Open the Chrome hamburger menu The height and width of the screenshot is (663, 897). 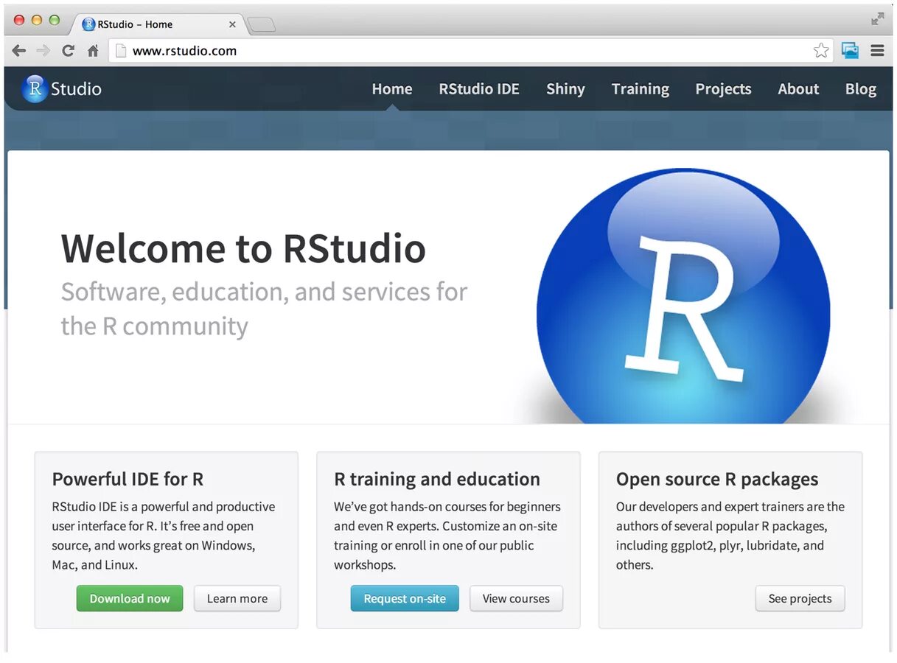click(877, 51)
